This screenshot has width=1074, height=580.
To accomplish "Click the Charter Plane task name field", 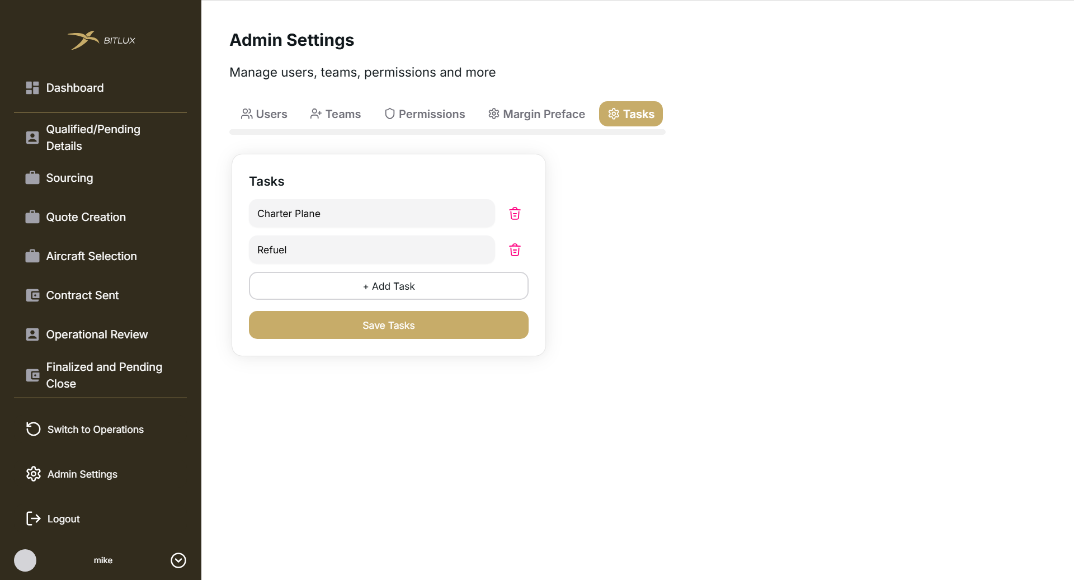I will [371, 214].
